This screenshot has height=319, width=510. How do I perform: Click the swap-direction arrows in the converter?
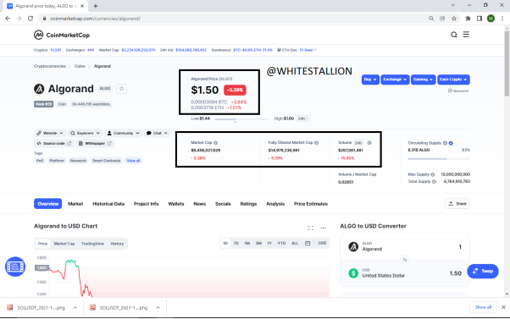(x=405, y=260)
